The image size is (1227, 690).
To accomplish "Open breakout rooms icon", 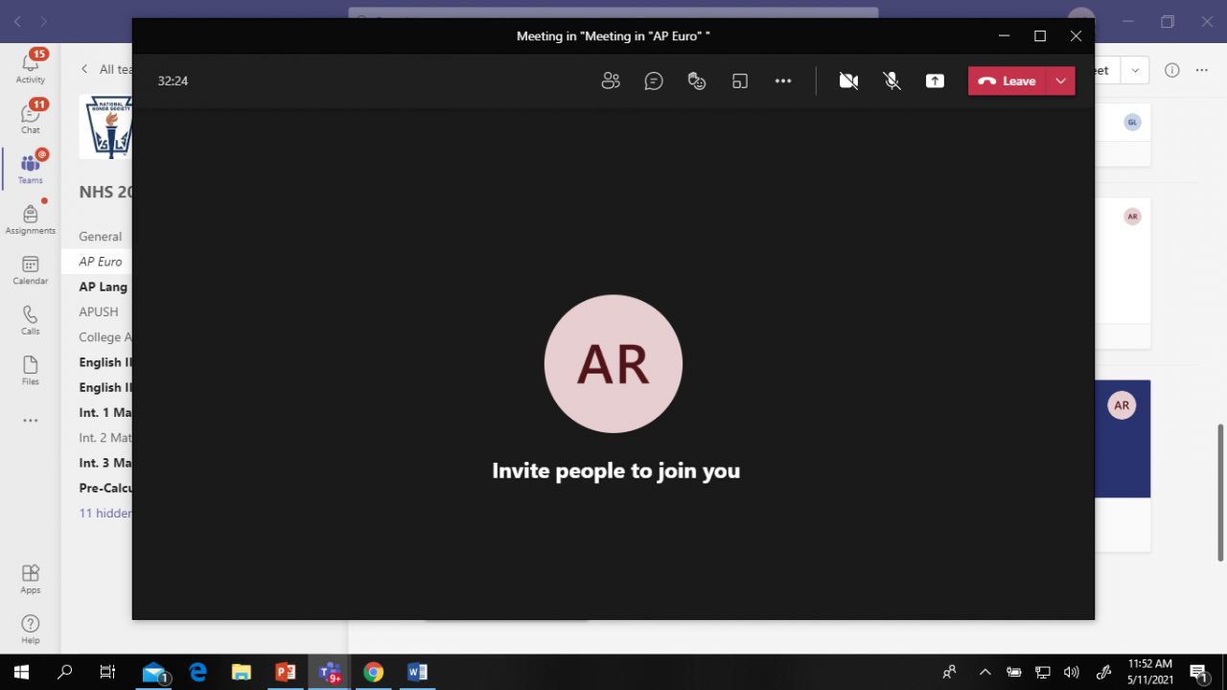I will pyautogui.click(x=740, y=81).
